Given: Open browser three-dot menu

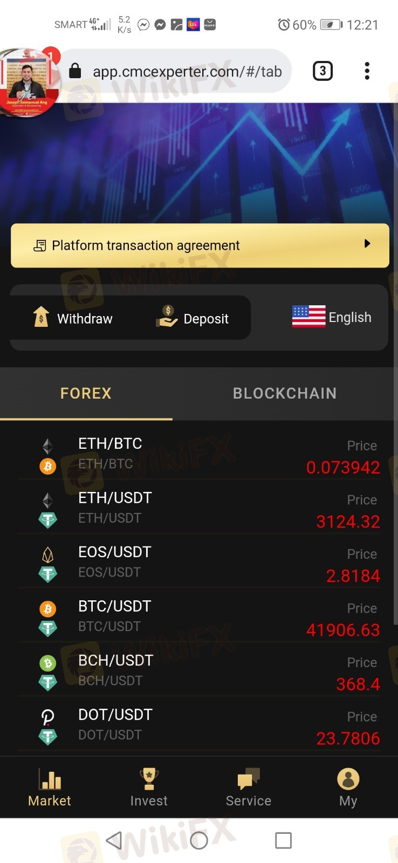Looking at the screenshot, I should [x=367, y=71].
